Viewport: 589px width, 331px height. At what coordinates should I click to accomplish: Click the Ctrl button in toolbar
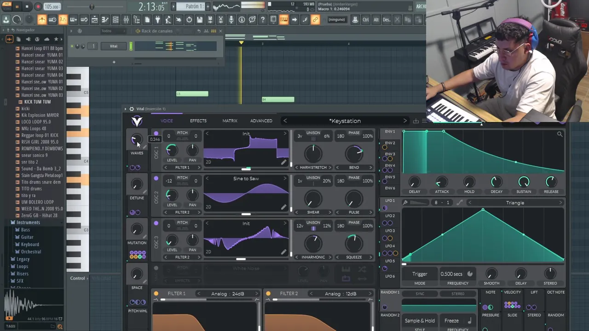tap(366, 20)
